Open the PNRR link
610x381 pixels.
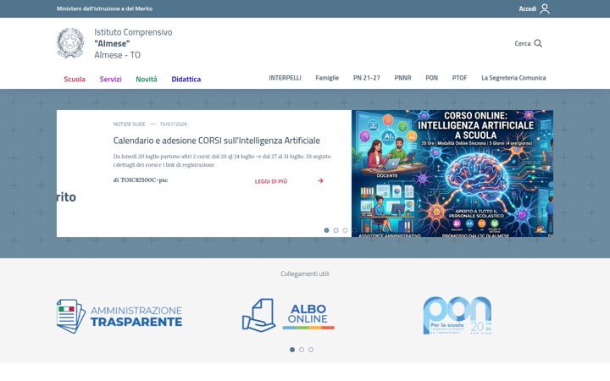tap(402, 78)
